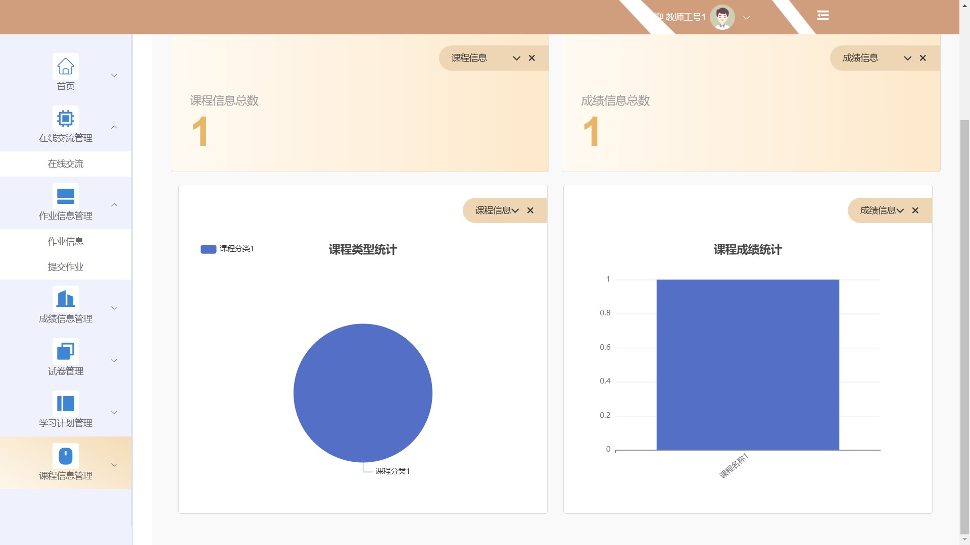970x545 pixels.
Task: Click the teacher avatar picture
Action: tap(722, 17)
